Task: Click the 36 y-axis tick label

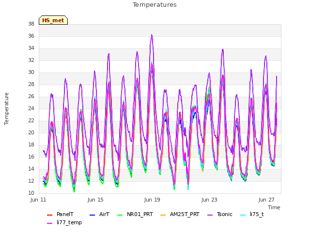Action: pyautogui.click(x=31, y=36)
